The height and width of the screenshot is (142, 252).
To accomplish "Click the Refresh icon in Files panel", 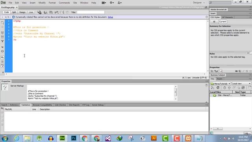I will pyautogui.click(x=218, y=88).
